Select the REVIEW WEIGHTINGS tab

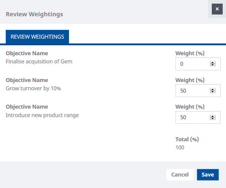37,37
